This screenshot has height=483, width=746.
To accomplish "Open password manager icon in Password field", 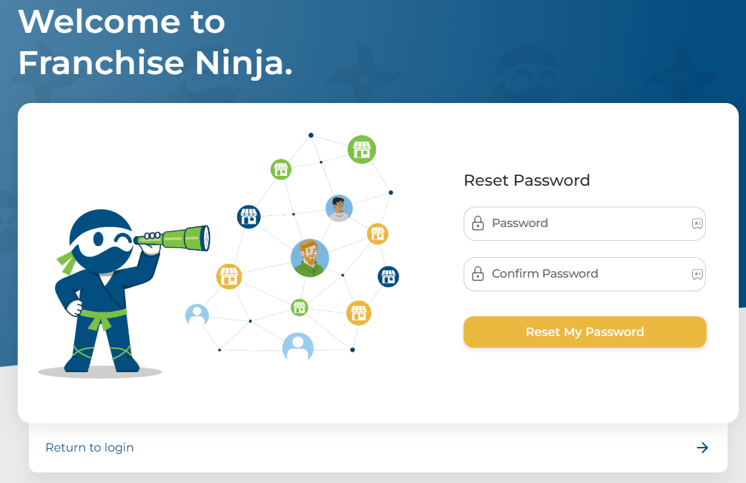I will pos(697,224).
